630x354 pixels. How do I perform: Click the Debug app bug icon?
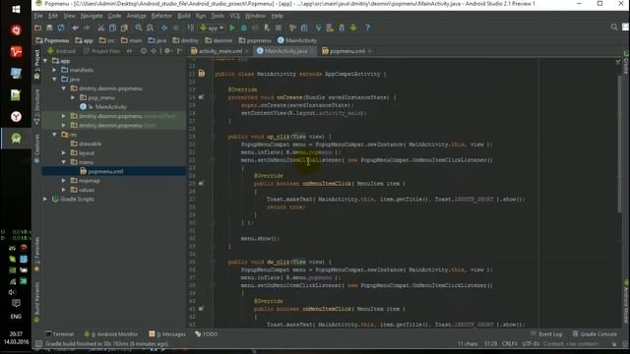pyautogui.click(x=243, y=28)
